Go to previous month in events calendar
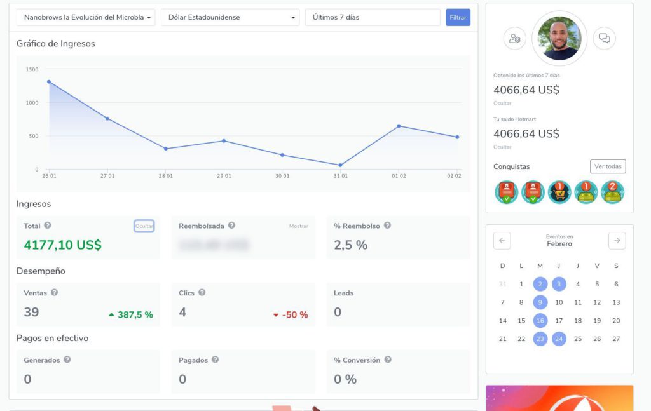This screenshot has height=411, width=651. pyautogui.click(x=502, y=241)
